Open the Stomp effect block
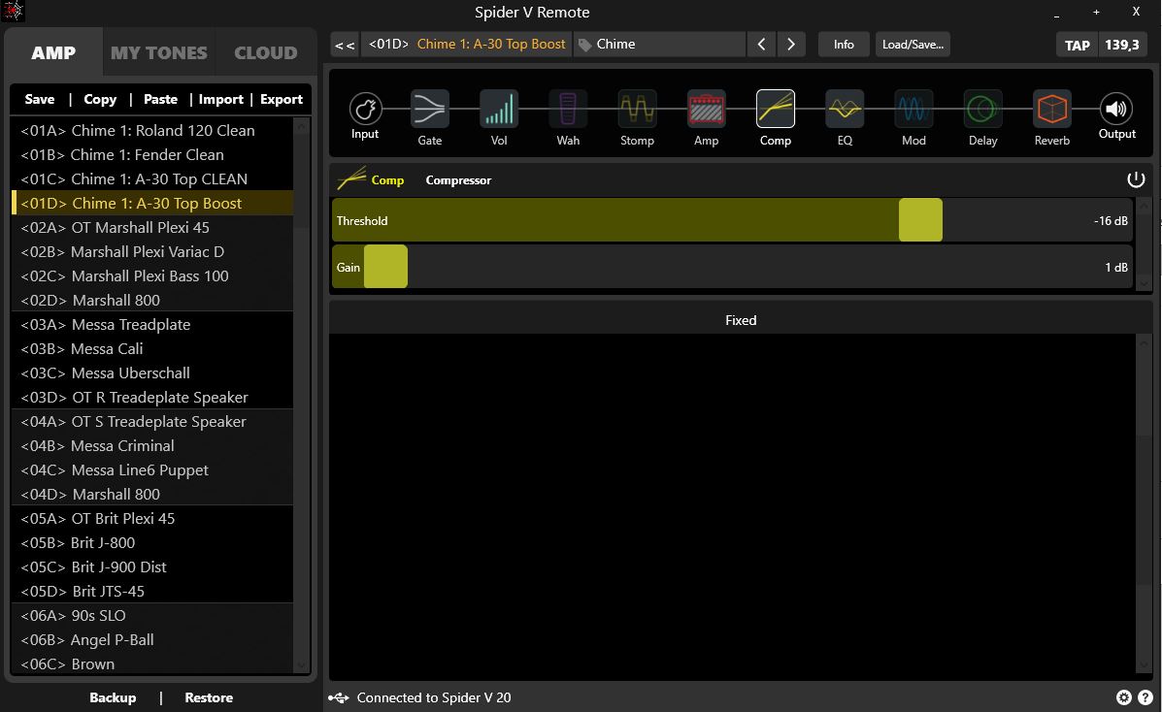The image size is (1162, 712). click(638, 109)
